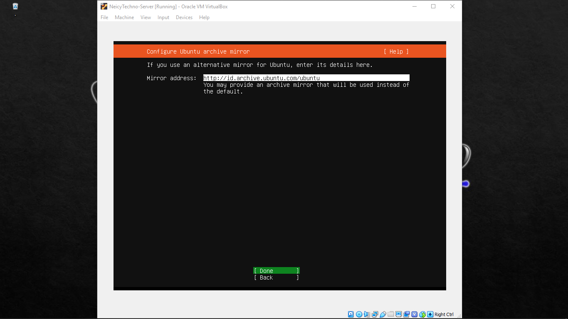Click the audio status icon
Viewport: 568px width, 319px height.
pyautogui.click(x=367, y=314)
